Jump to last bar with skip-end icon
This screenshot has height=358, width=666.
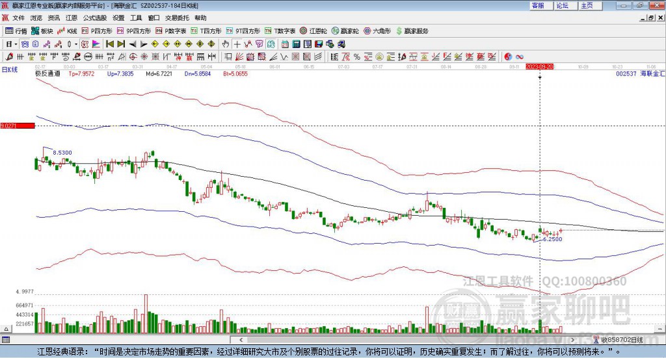pyautogui.click(x=121, y=44)
